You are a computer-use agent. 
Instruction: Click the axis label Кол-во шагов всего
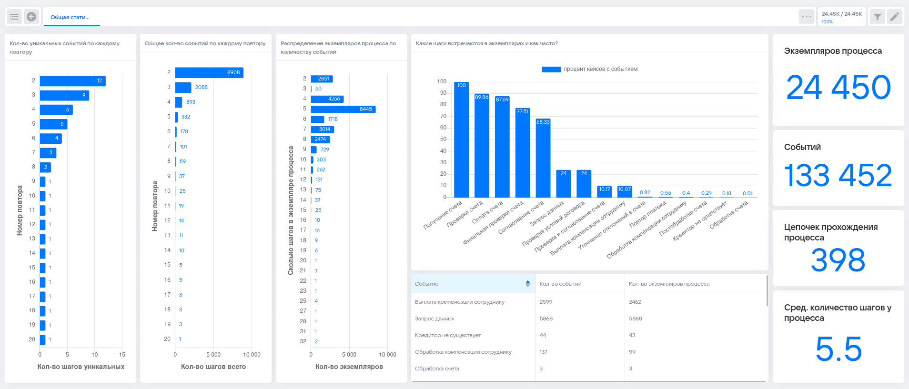pos(213,367)
